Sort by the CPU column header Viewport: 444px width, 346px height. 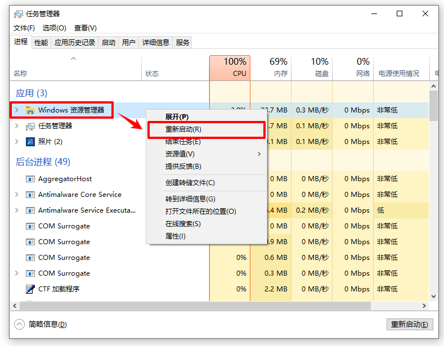coord(230,68)
